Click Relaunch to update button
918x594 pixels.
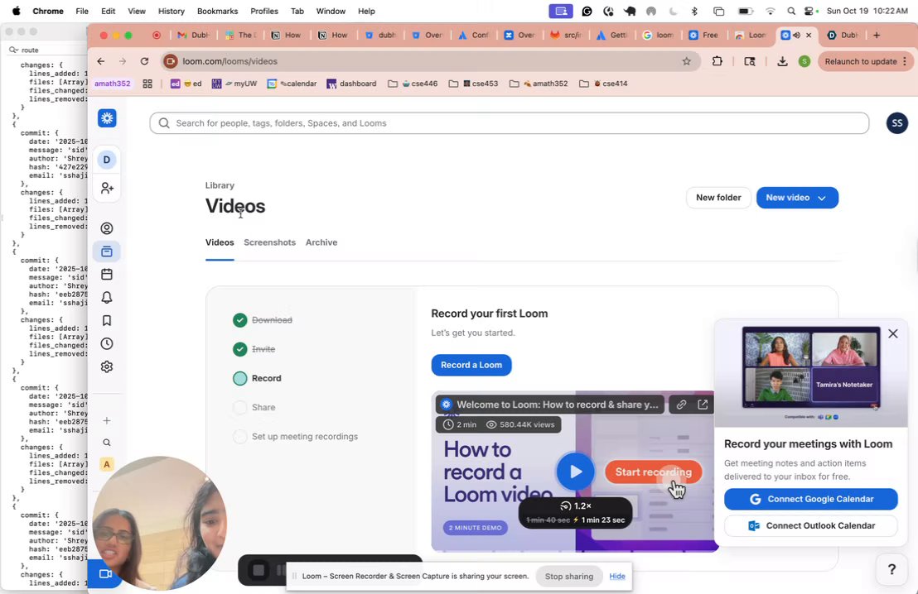coord(861,61)
